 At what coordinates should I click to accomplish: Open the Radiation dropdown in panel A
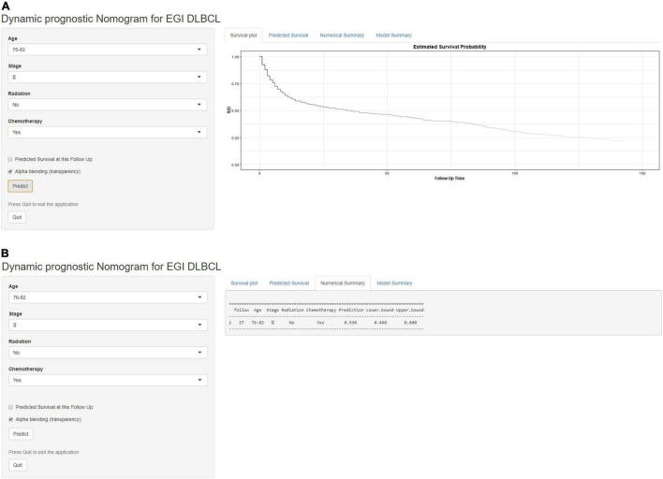[x=107, y=105]
